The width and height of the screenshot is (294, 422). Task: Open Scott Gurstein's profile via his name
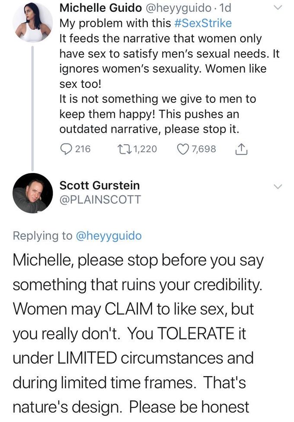pos(99,185)
